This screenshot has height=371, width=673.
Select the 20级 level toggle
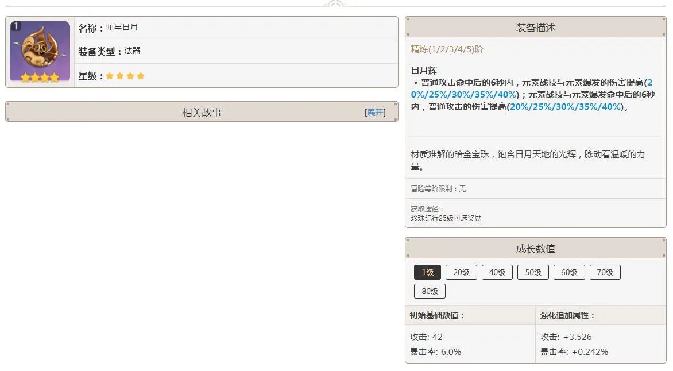coord(461,272)
